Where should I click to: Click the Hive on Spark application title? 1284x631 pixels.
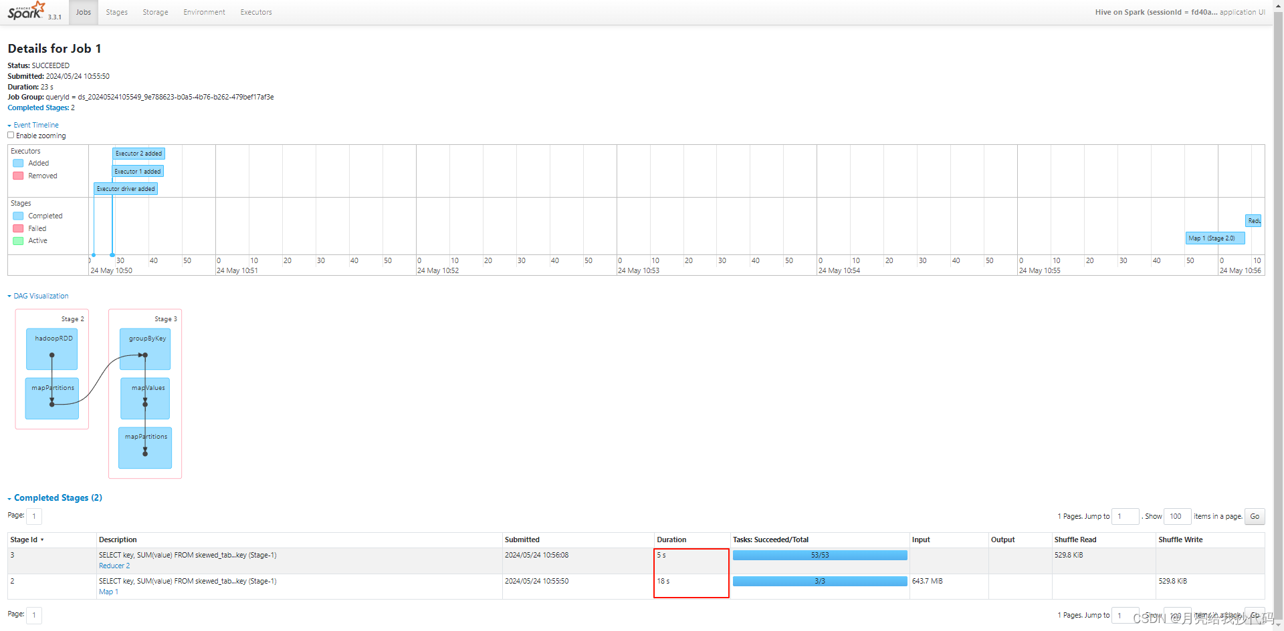click(1180, 12)
